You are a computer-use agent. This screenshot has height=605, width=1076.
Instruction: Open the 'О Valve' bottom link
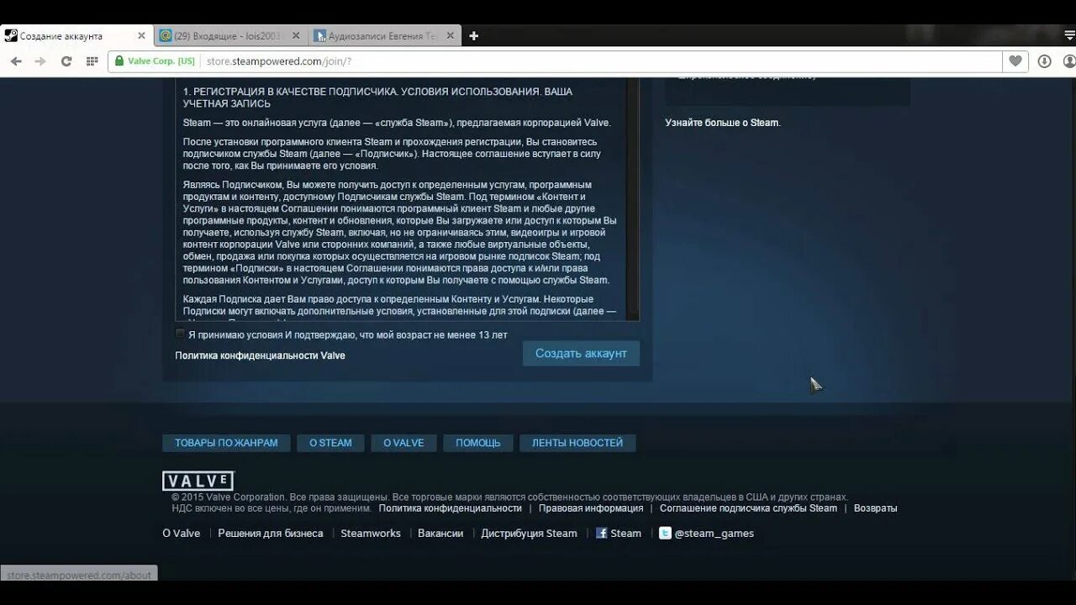(182, 534)
